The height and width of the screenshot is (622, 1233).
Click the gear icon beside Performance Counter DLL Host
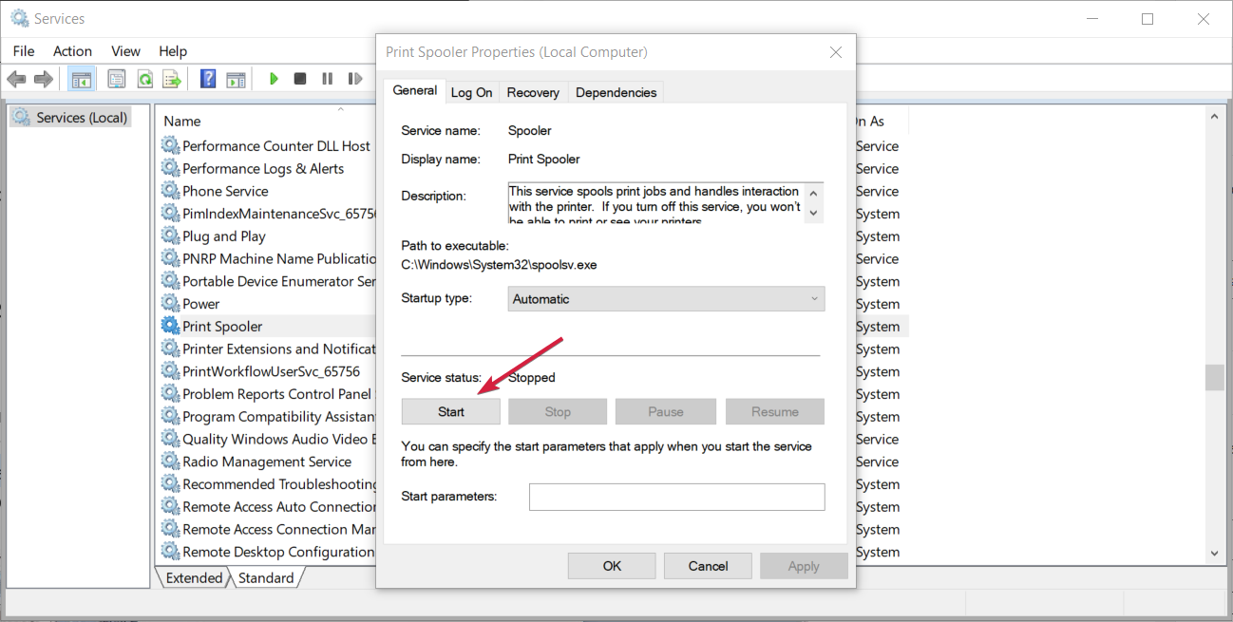(x=170, y=145)
